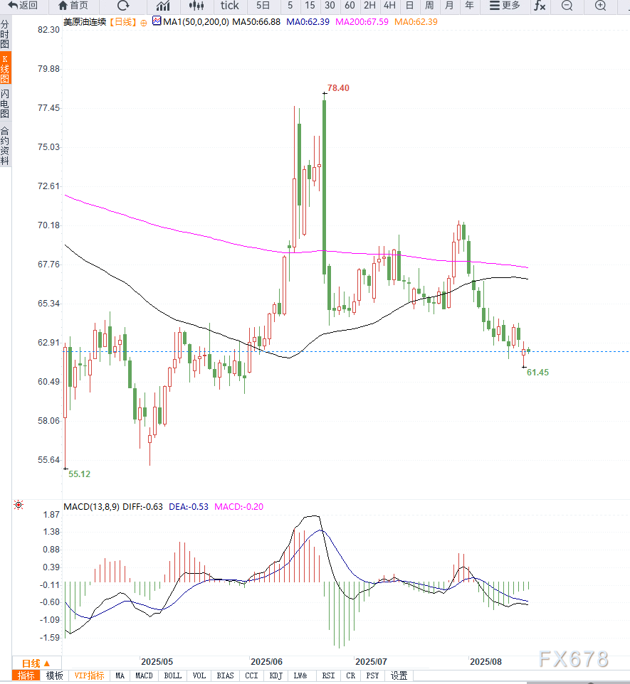Zoom out the chart with minus magnifier
The height and width of the screenshot is (684, 630).
pos(567,6)
